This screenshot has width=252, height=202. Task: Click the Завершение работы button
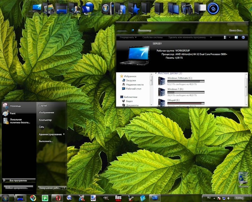point(50,188)
